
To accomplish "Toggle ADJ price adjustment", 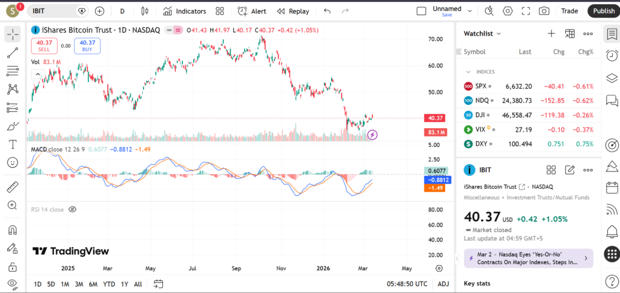I will 443,284.
